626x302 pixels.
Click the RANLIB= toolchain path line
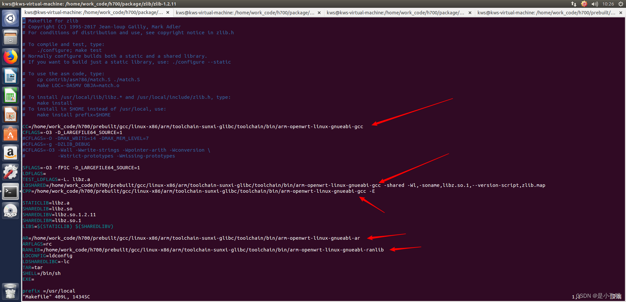point(203,250)
